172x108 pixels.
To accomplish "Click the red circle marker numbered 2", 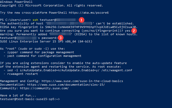I will tap(134, 30).
